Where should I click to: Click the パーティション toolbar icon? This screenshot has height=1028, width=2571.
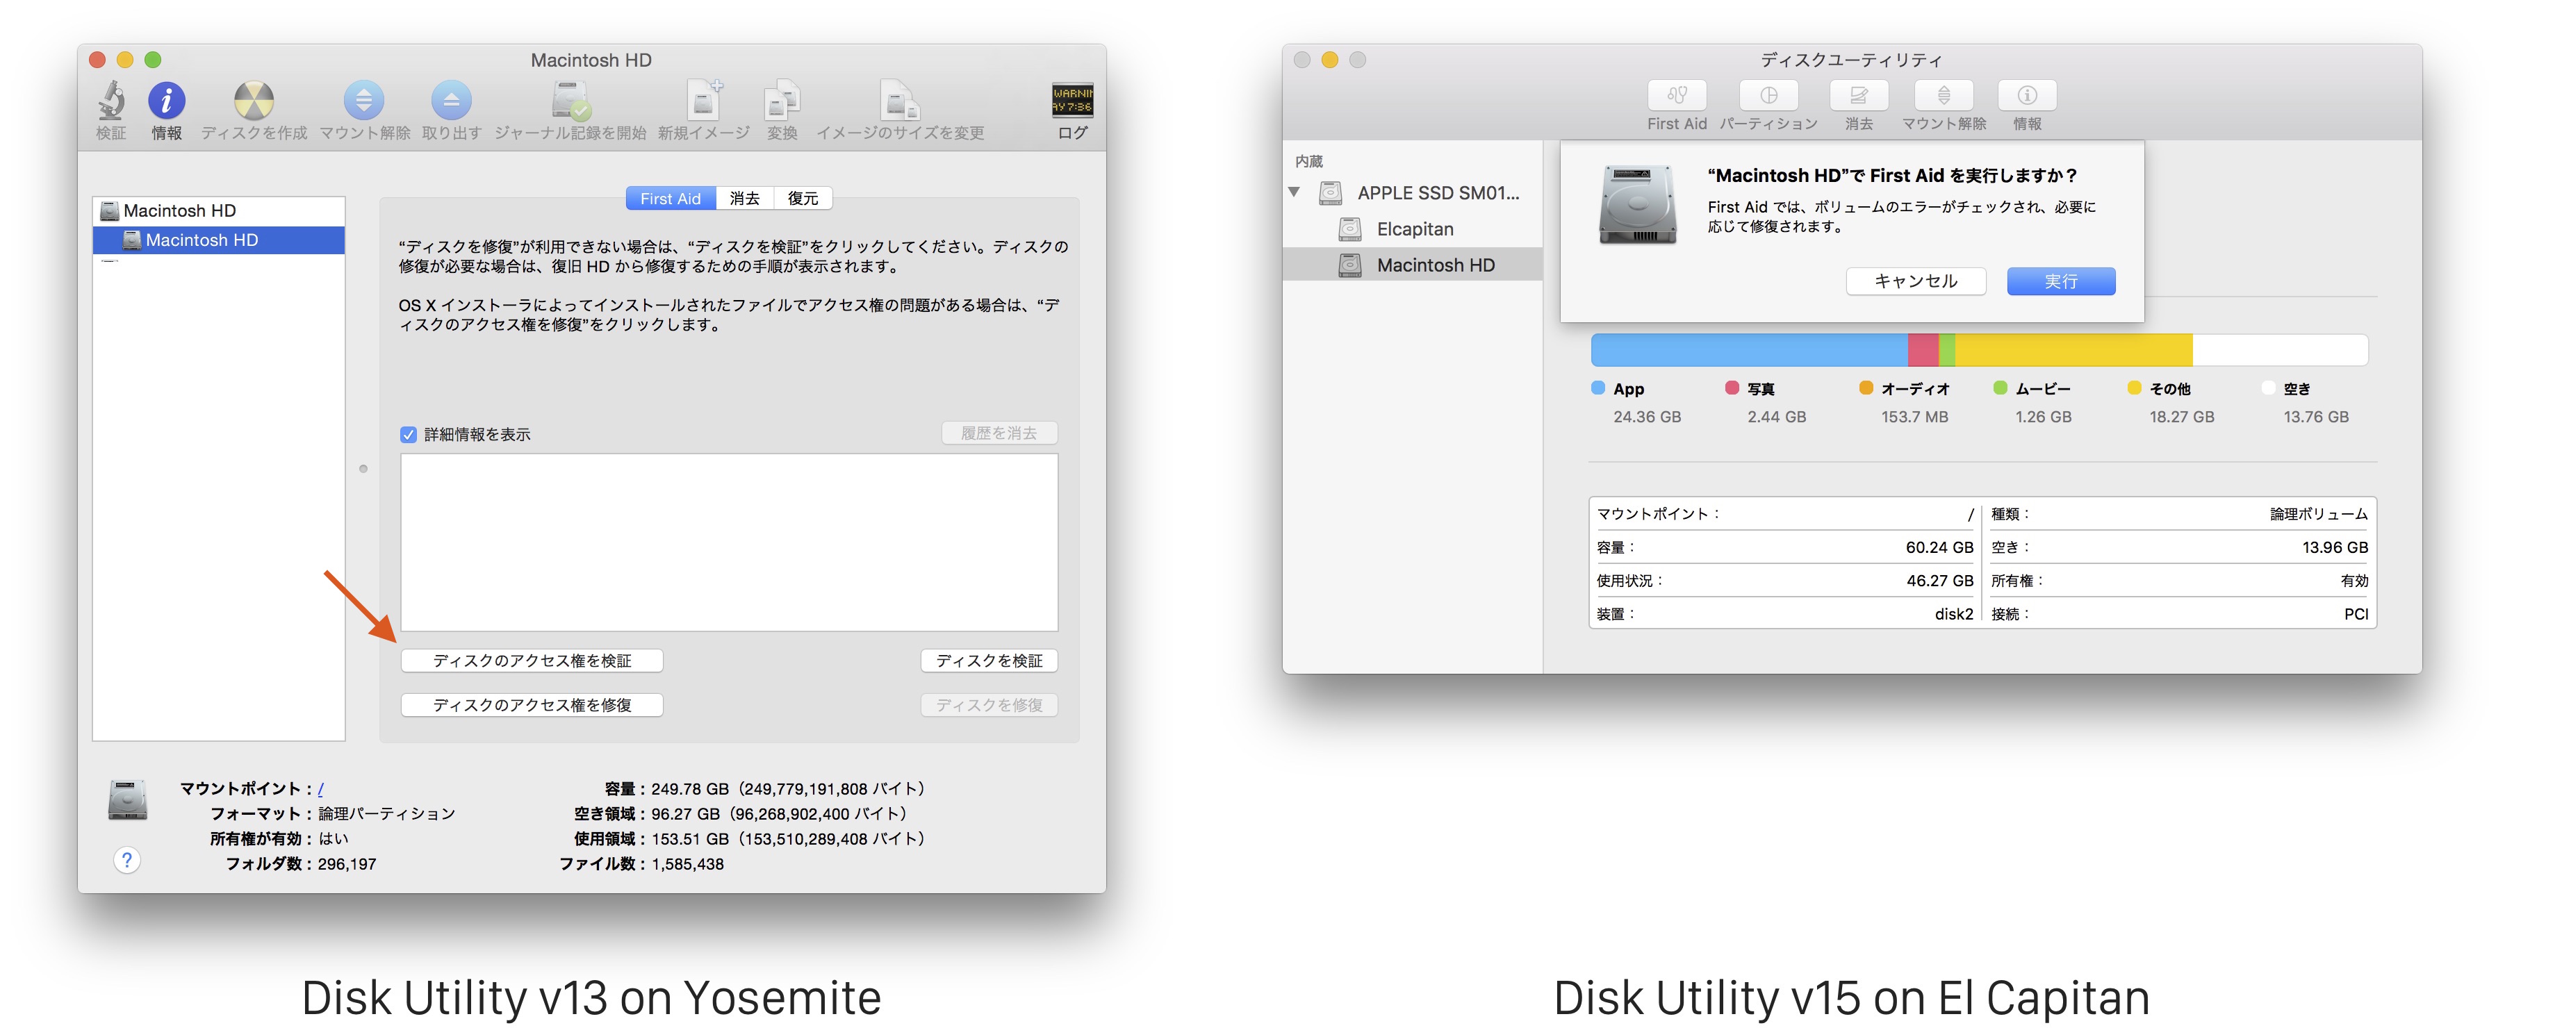(1768, 96)
